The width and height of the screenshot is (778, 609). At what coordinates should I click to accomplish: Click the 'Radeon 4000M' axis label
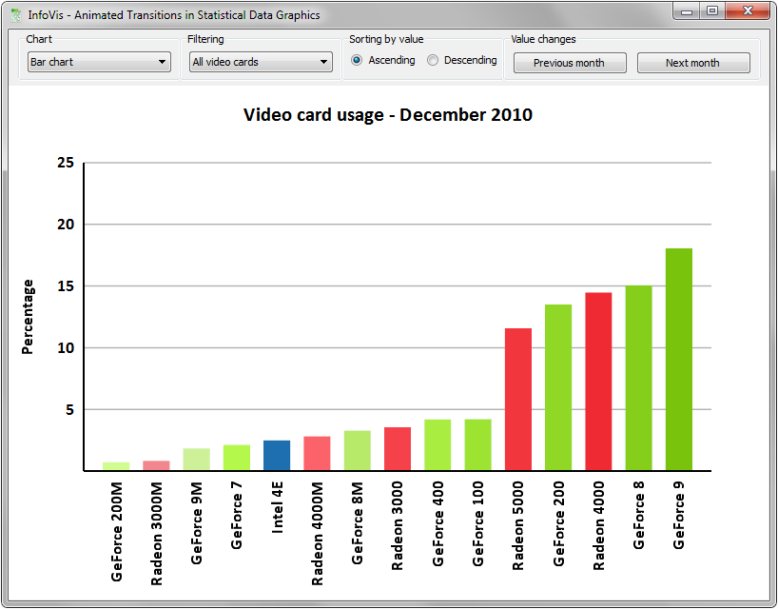[317, 534]
